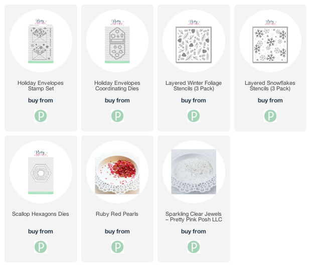Click the green P store icon under Holiday Envelopes Stamp Set
This screenshot has height=273, width=311.
(41, 116)
